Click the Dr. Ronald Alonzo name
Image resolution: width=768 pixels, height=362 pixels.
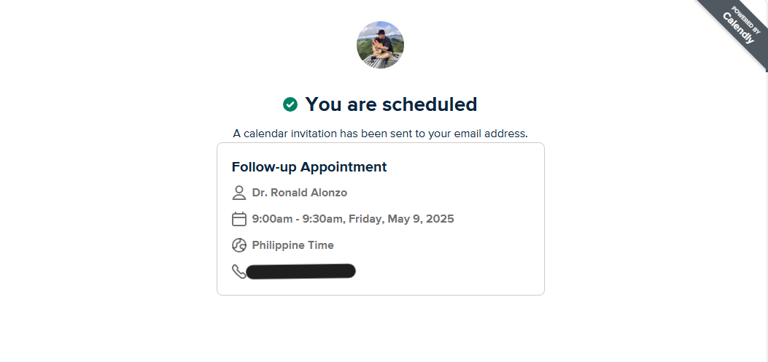pyautogui.click(x=300, y=193)
